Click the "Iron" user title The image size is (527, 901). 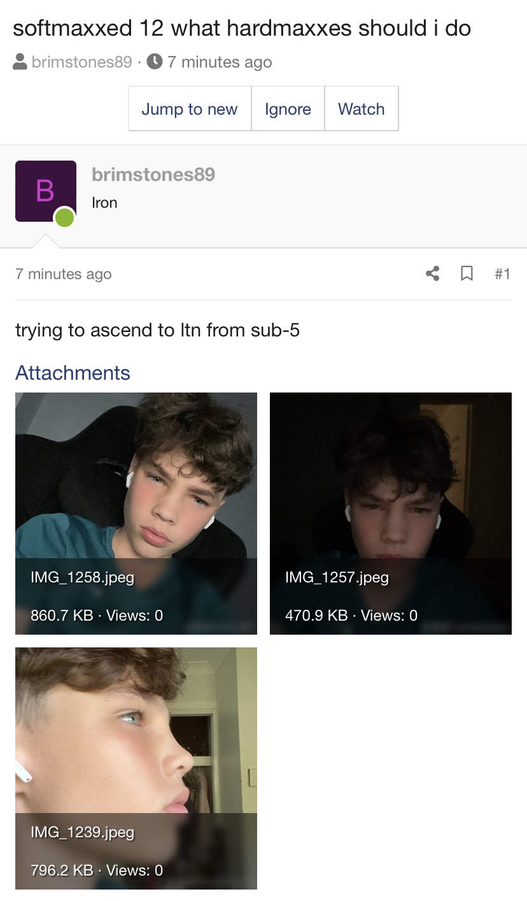[104, 203]
